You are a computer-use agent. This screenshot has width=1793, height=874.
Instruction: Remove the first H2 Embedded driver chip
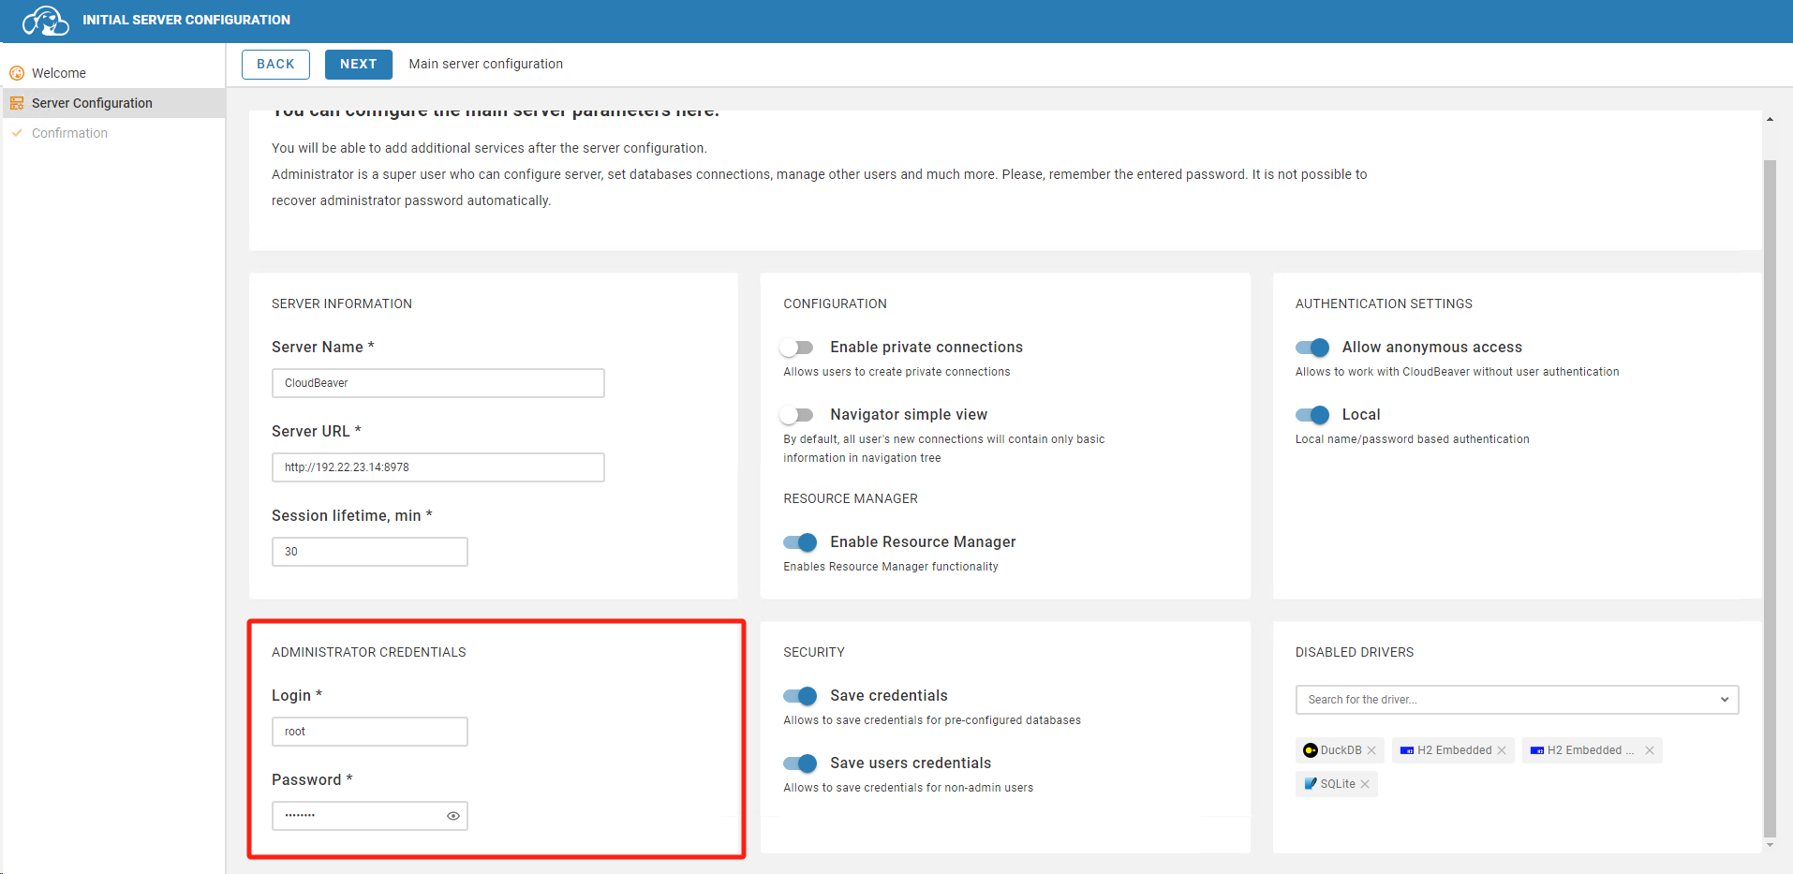point(1502,750)
